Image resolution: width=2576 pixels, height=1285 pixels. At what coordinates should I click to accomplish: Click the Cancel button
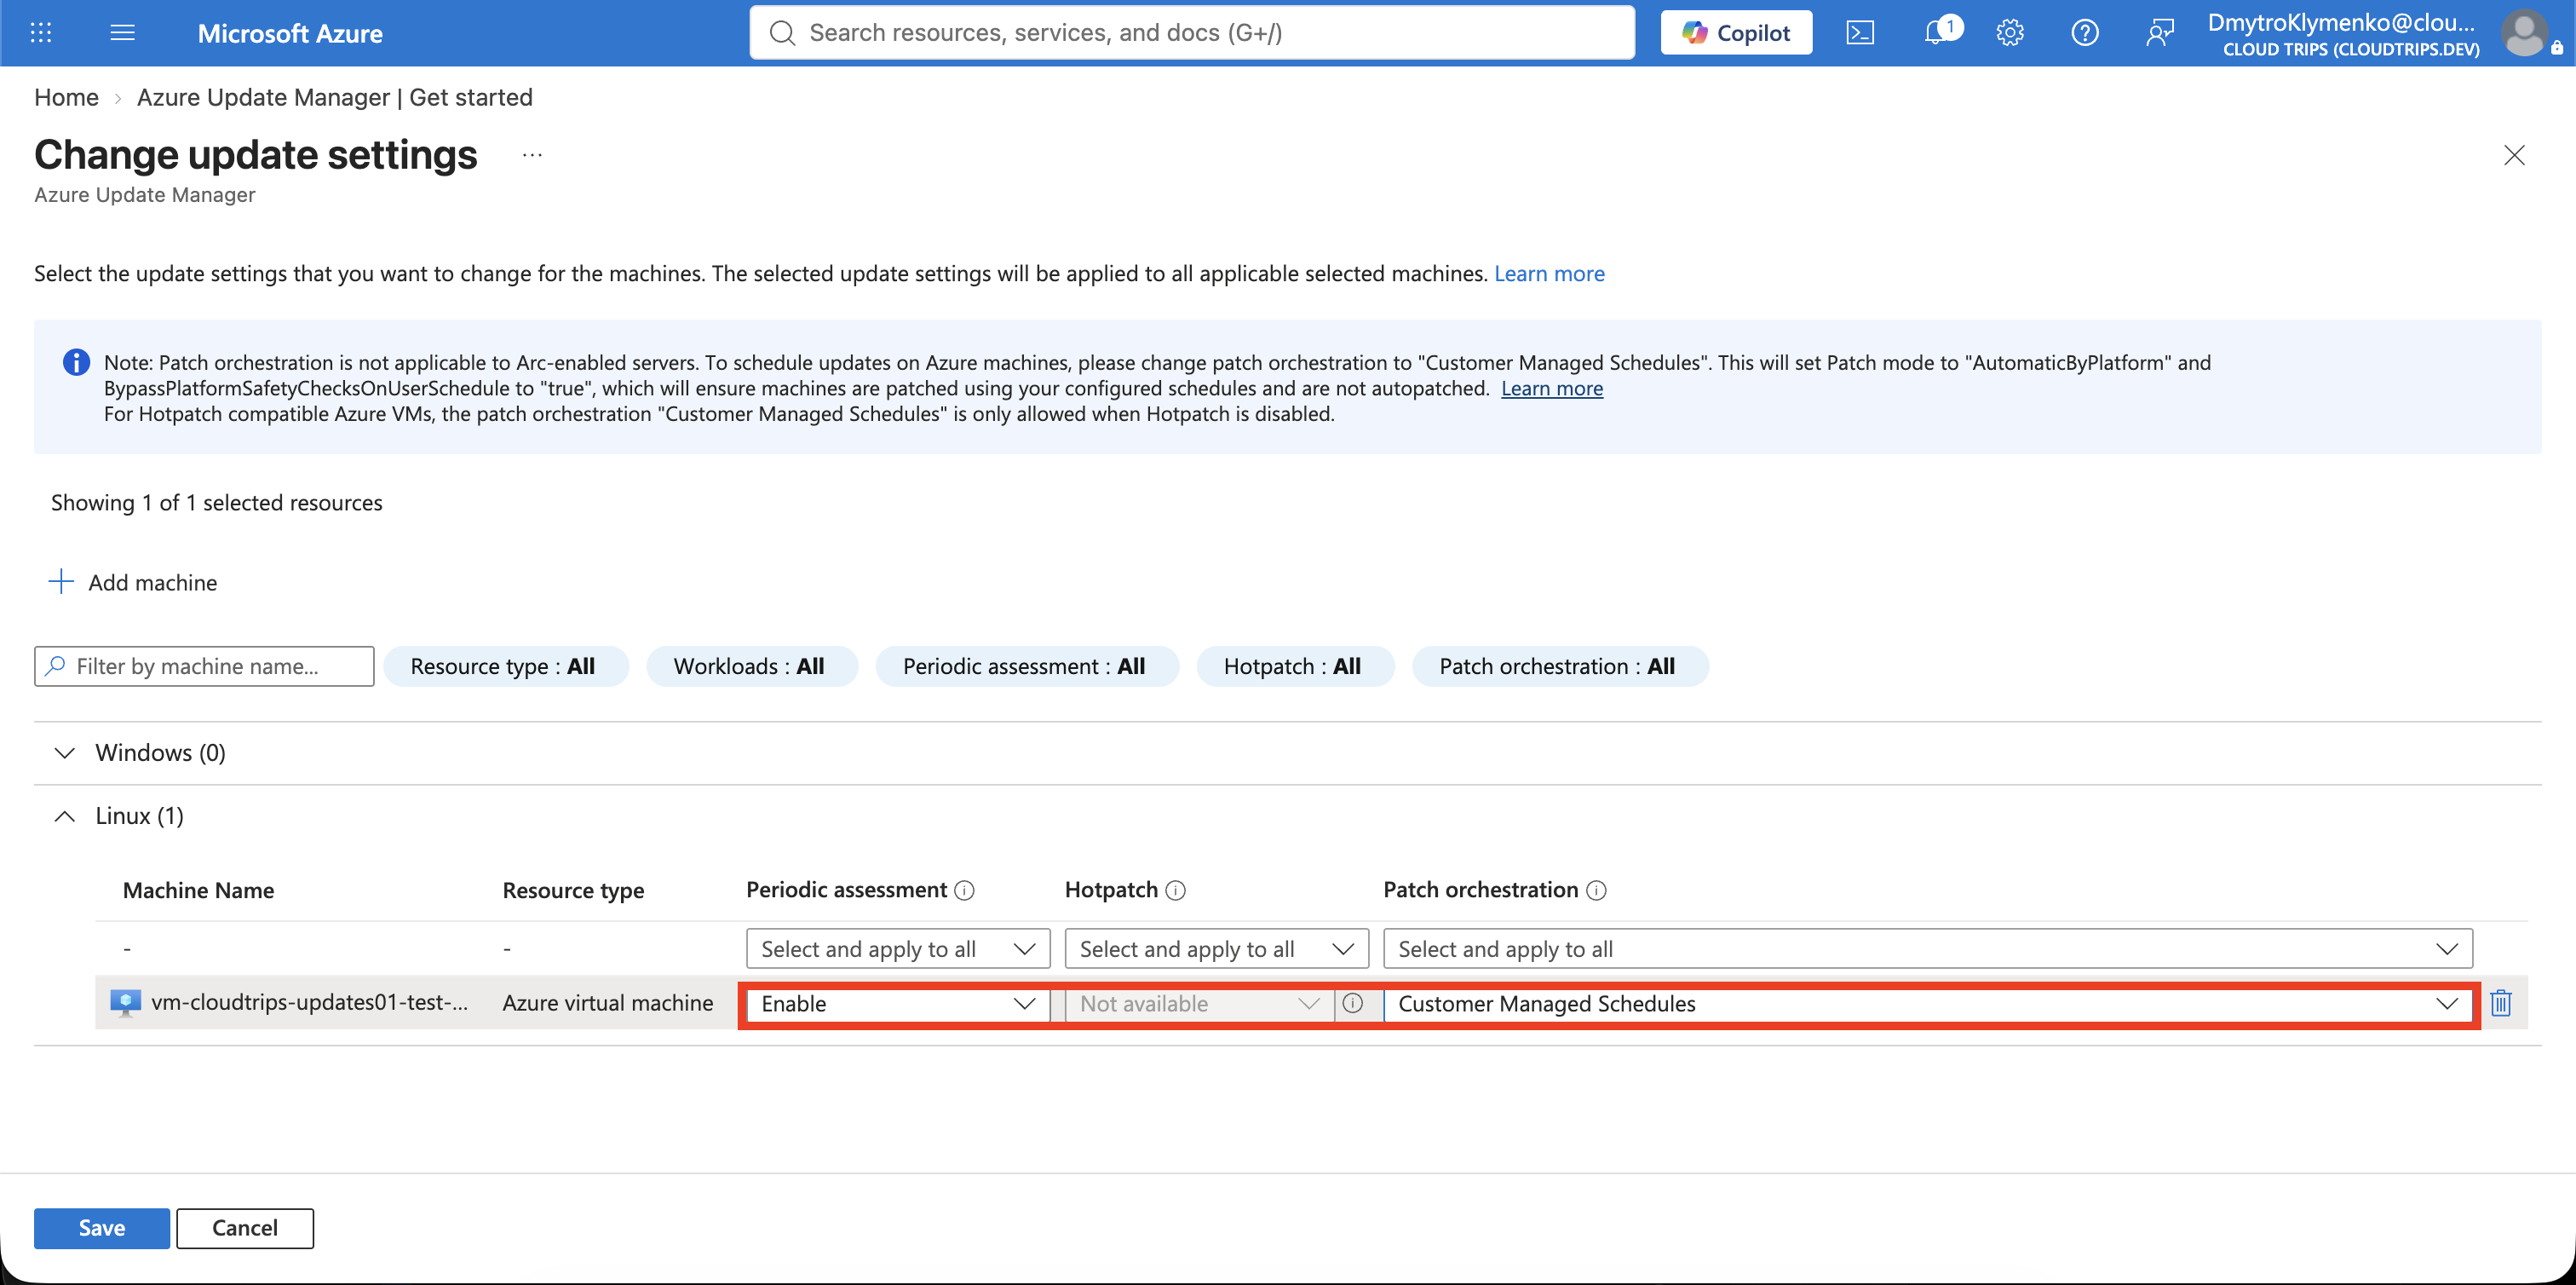click(x=245, y=1228)
